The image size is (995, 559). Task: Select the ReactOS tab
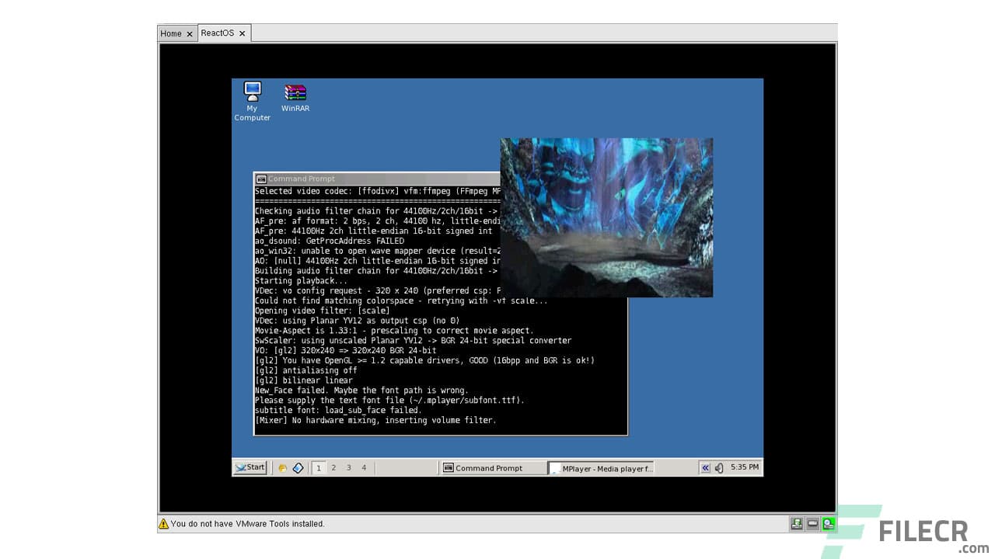click(x=220, y=33)
